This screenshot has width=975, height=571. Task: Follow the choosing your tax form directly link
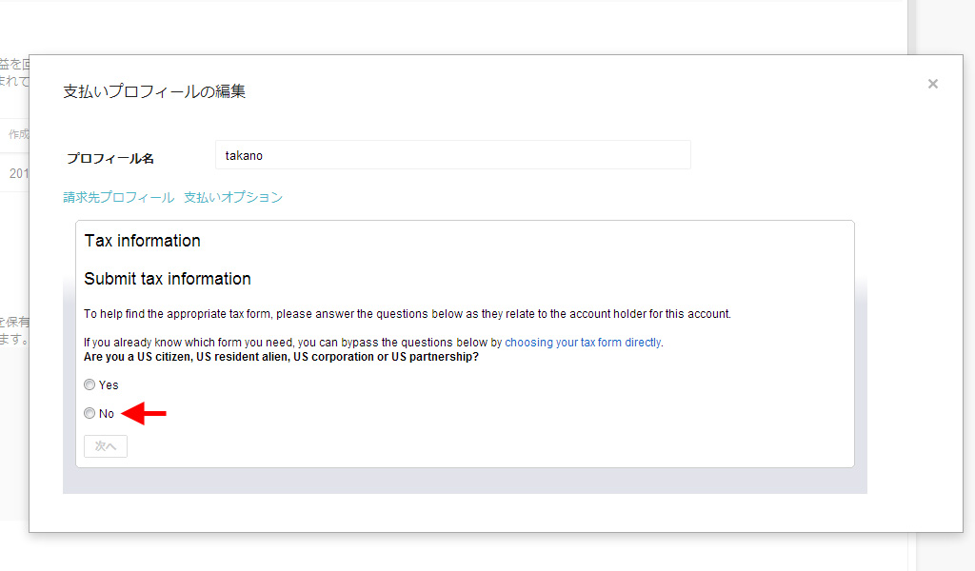[x=583, y=343]
